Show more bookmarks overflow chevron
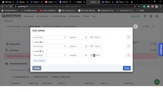The height and width of the screenshot is (92, 163). click(160, 10)
